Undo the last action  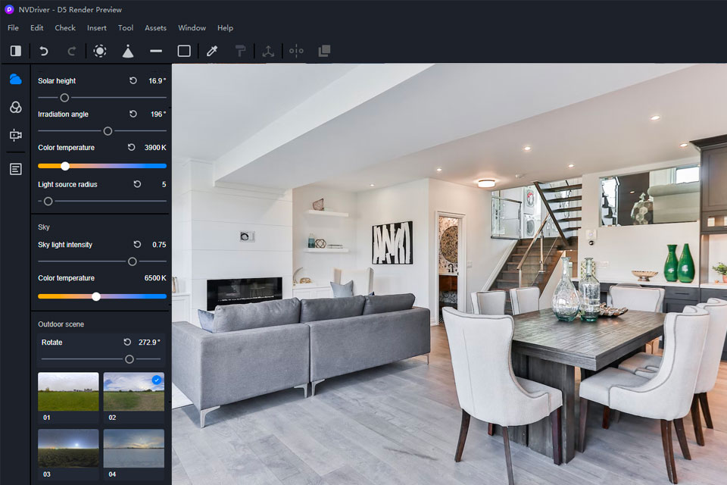tap(43, 51)
